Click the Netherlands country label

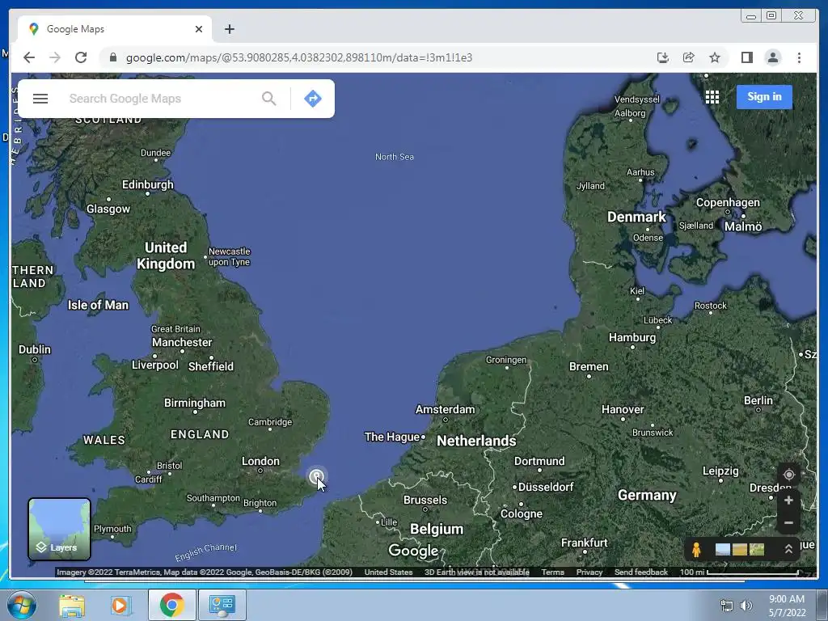tap(476, 441)
